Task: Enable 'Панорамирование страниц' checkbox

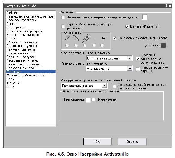Action: pos(138,69)
